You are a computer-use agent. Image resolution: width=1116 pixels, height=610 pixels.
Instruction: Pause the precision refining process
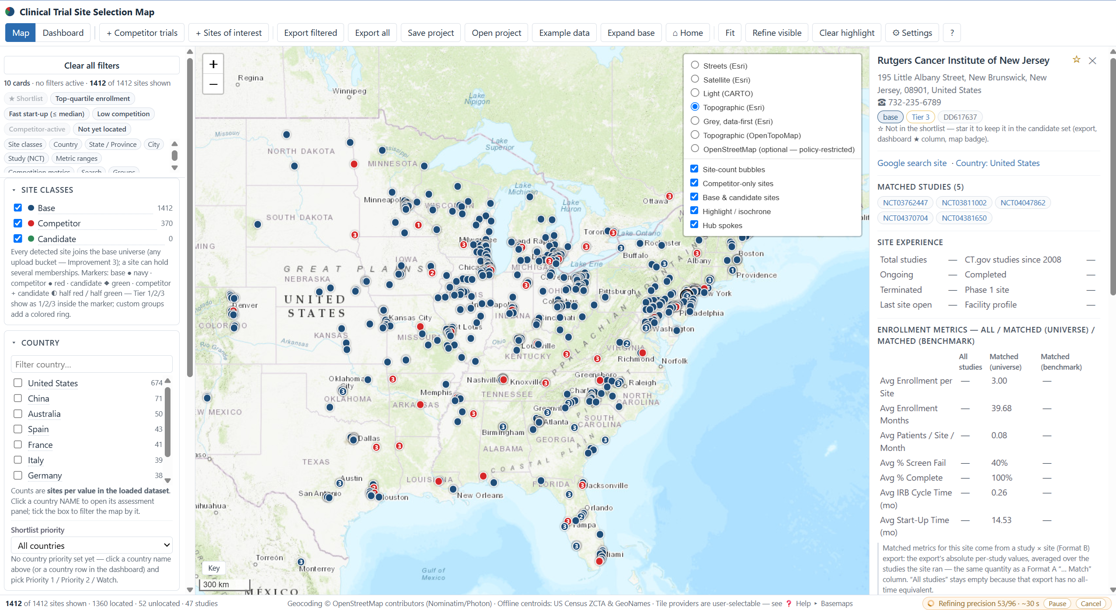click(1057, 603)
